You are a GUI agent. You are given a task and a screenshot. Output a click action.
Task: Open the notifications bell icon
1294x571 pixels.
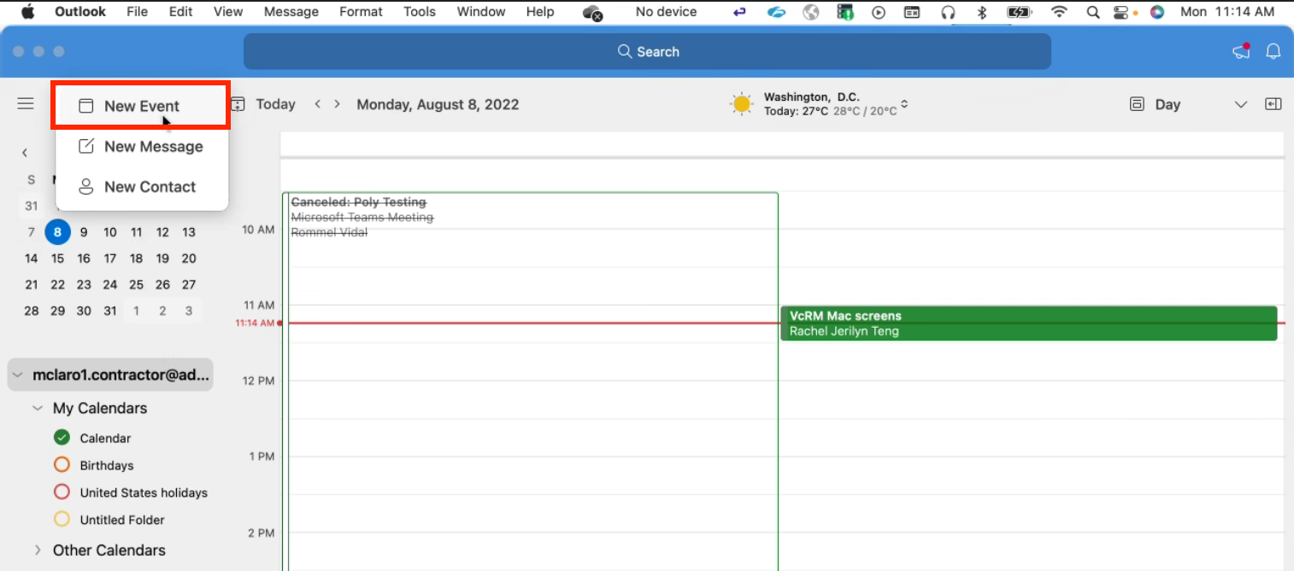[1273, 51]
